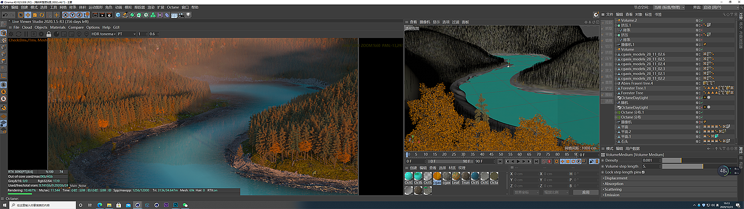
Task: Select the Rotate tool
Action: [42, 15]
